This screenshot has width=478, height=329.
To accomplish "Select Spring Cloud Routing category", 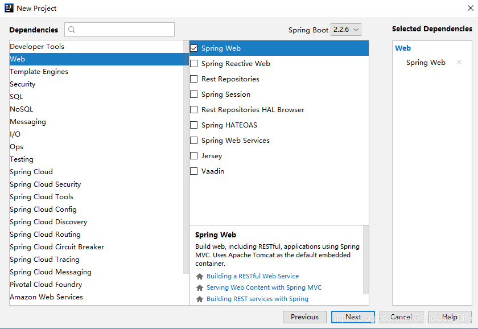I will pos(96,234).
